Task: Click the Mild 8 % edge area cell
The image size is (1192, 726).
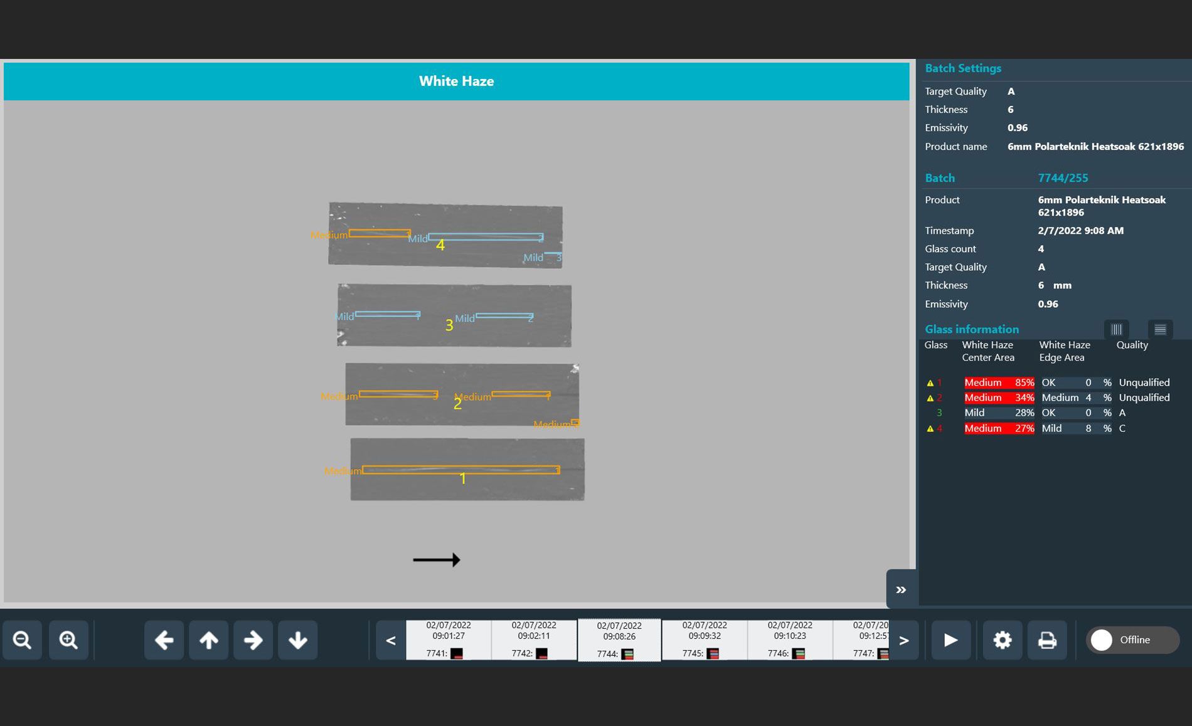Action: (x=1077, y=428)
